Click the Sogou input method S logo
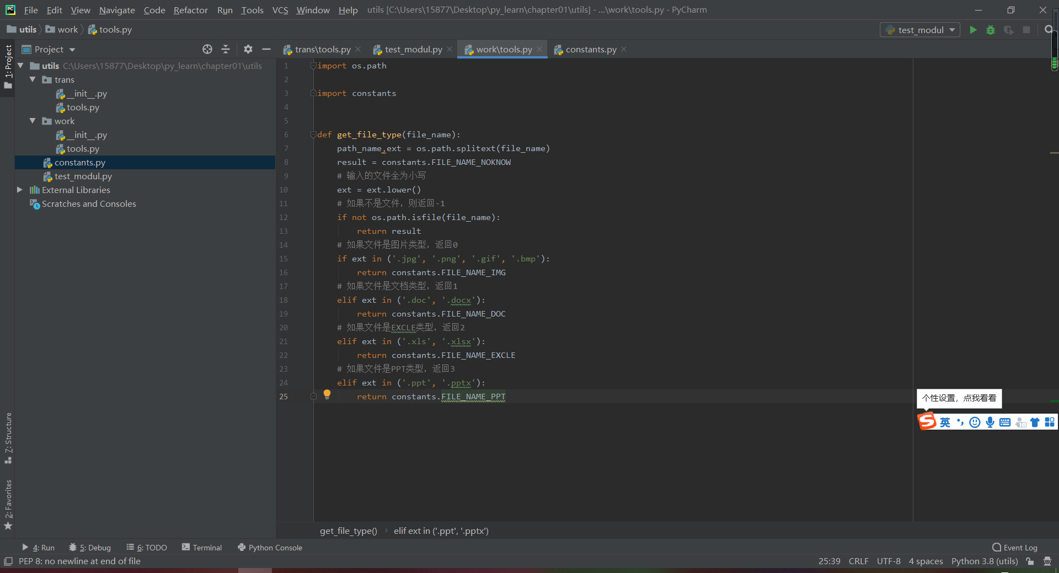Screen dimensions: 1059x573 [x=927, y=422]
